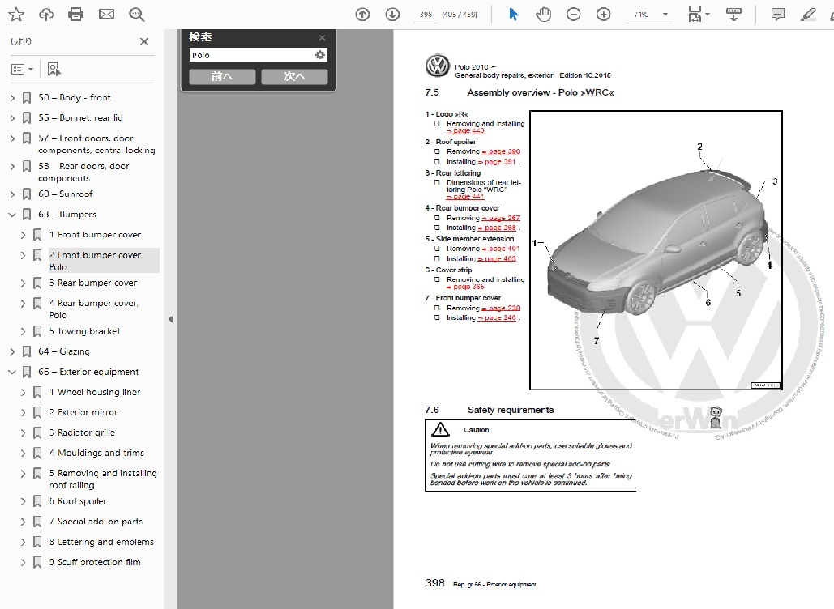Follow the 'page 267' rear bumper removing link
The width and height of the screenshot is (834, 609).
click(501, 218)
